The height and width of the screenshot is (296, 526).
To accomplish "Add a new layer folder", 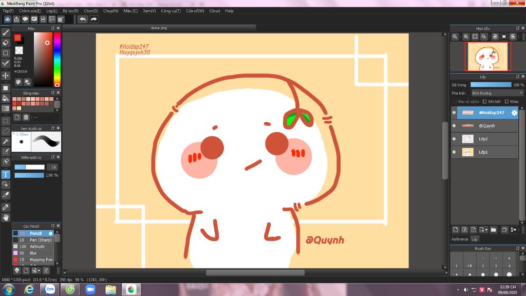I will (493, 230).
